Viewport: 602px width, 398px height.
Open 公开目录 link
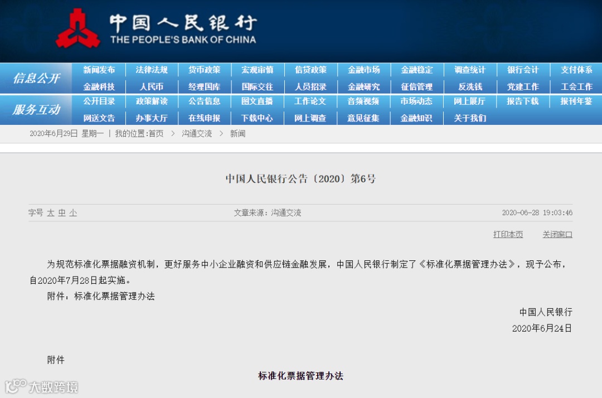coord(99,101)
